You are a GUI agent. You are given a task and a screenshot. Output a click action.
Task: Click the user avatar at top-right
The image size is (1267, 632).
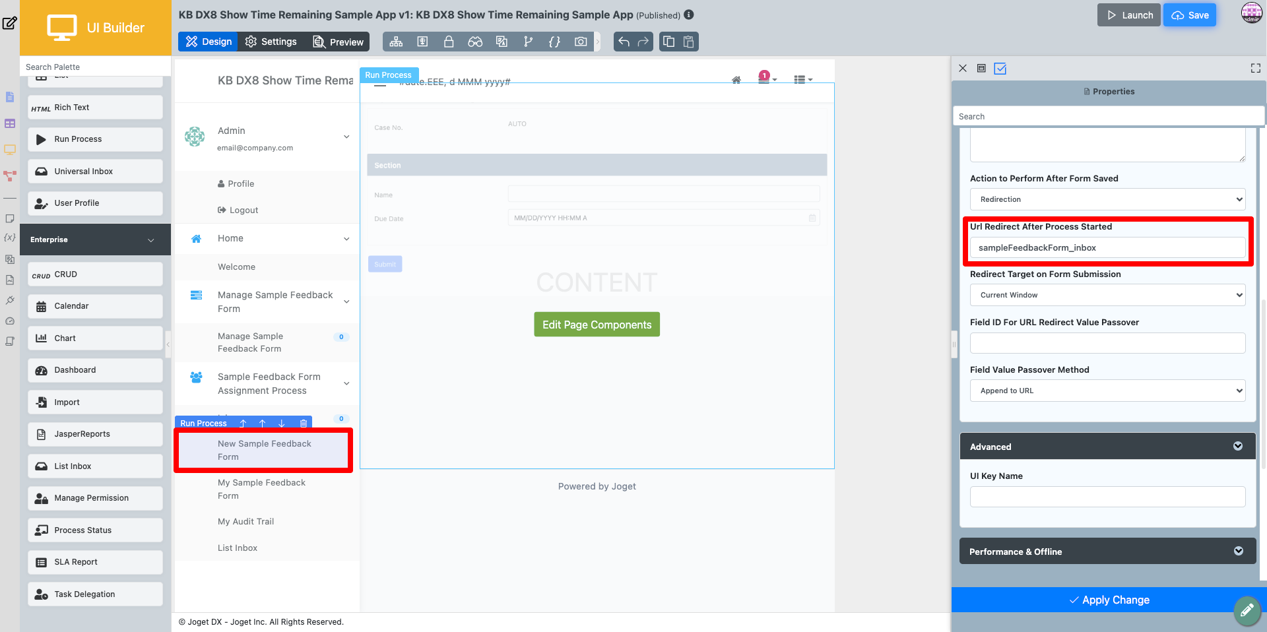(1252, 13)
